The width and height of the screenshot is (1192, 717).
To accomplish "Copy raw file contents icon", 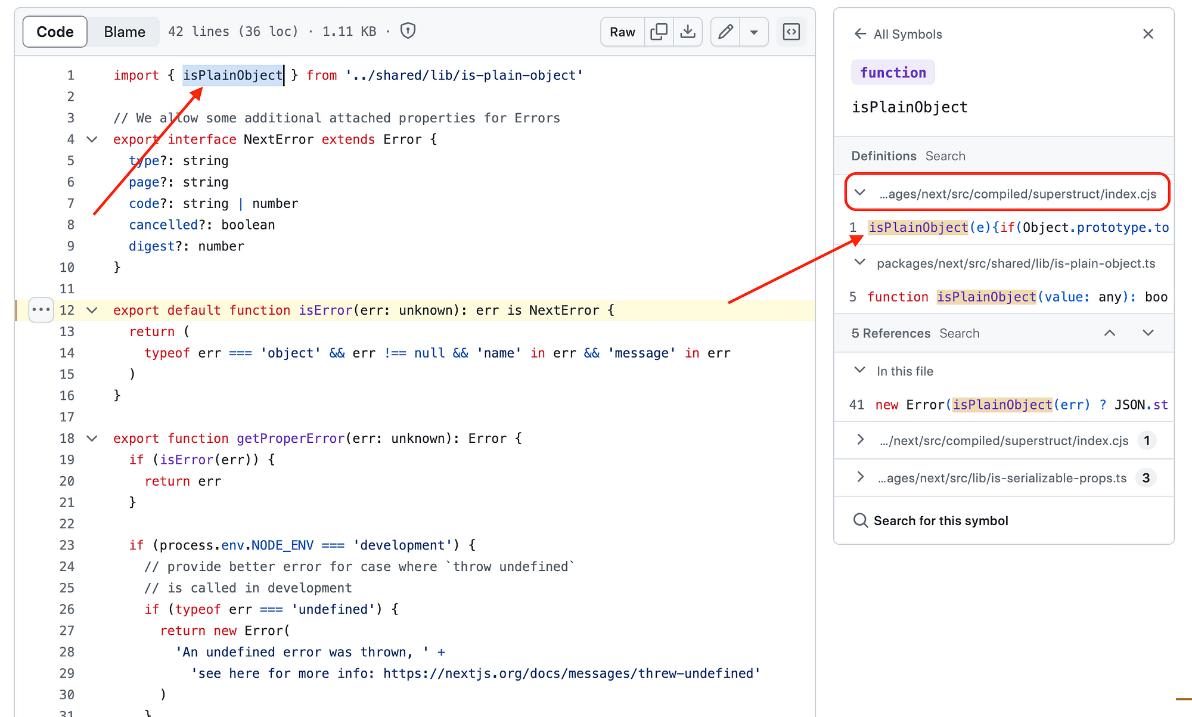I will 659,32.
